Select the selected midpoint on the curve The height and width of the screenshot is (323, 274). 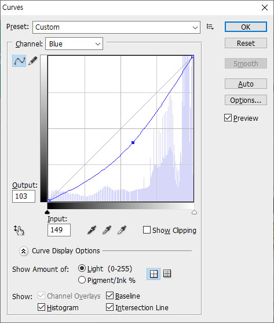pyautogui.click(x=133, y=142)
